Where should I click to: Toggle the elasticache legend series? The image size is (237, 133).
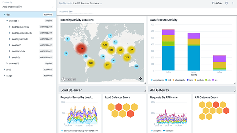tap(179, 80)
